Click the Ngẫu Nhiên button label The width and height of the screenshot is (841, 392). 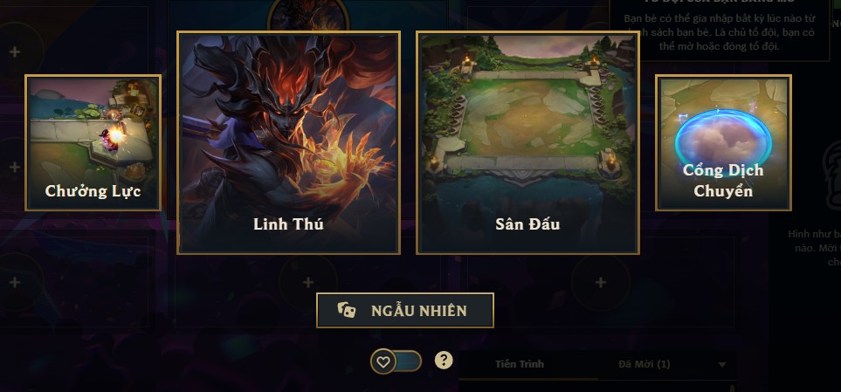(419, 311)
